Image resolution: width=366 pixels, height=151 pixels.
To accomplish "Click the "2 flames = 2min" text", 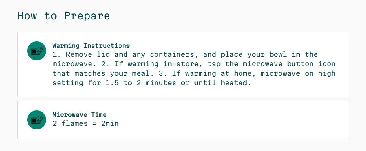I will click(85, 123).
